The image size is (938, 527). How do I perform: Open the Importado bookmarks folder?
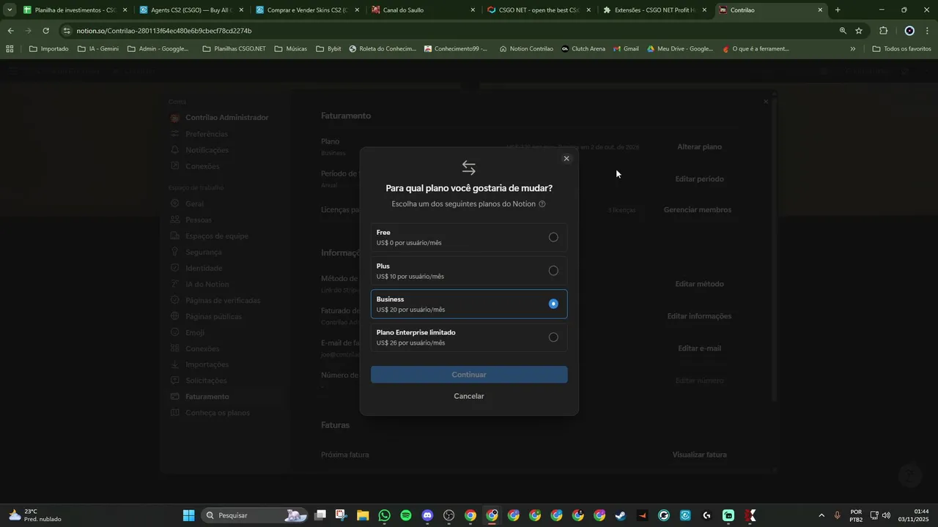click(48, 49)
